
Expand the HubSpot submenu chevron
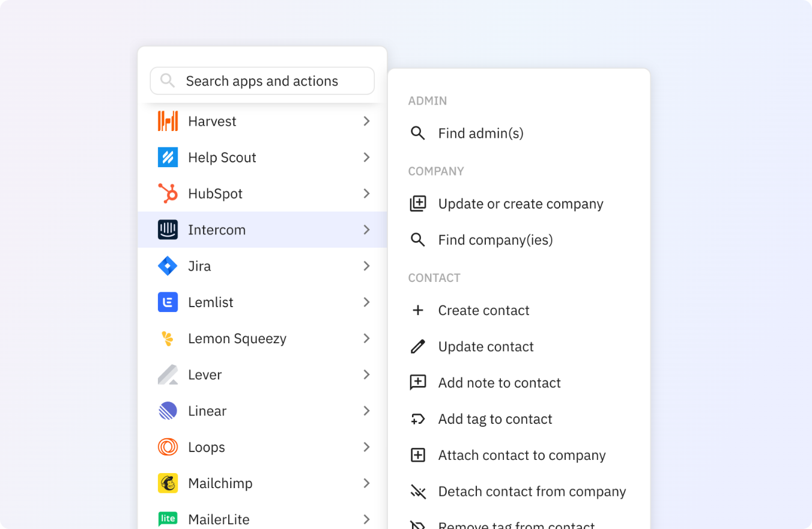[366, 194]
